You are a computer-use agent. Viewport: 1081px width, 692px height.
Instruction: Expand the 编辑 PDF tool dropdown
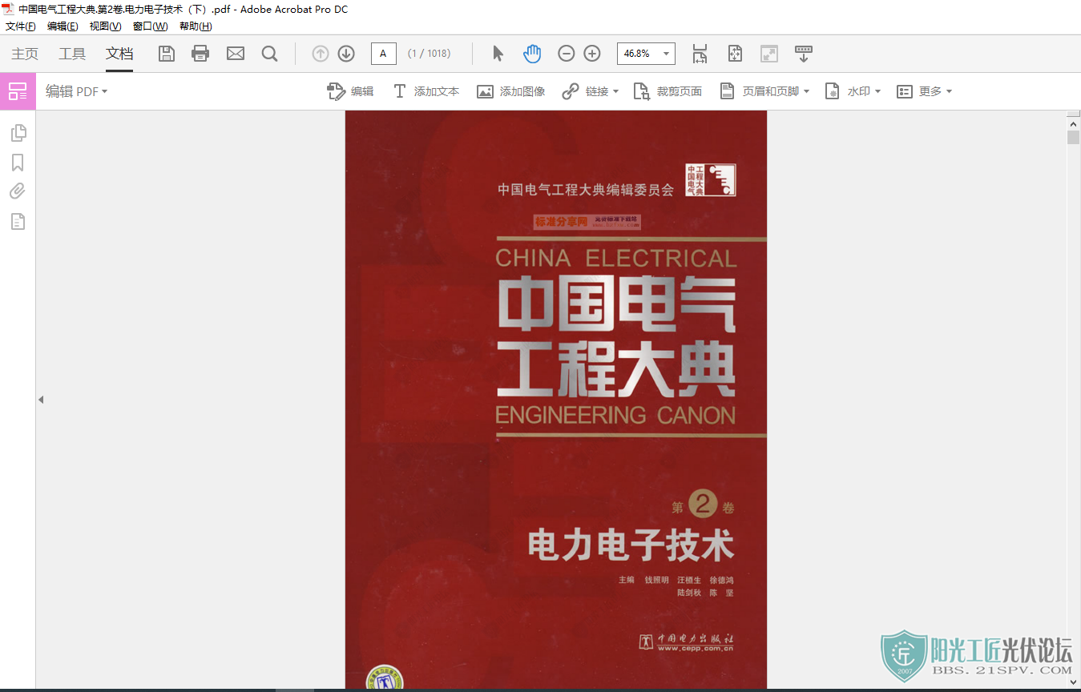tap(76, 91)
